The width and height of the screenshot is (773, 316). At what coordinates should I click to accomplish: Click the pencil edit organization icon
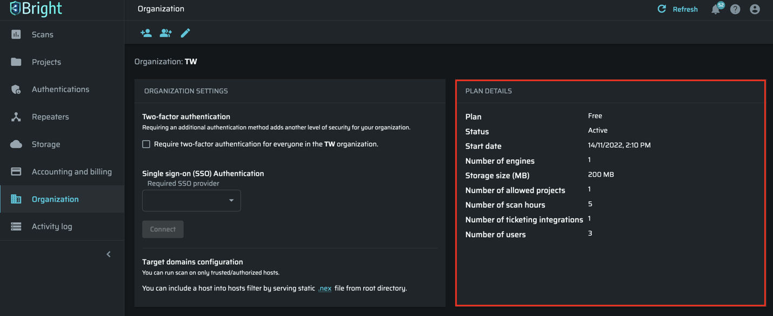click(185, 33)
